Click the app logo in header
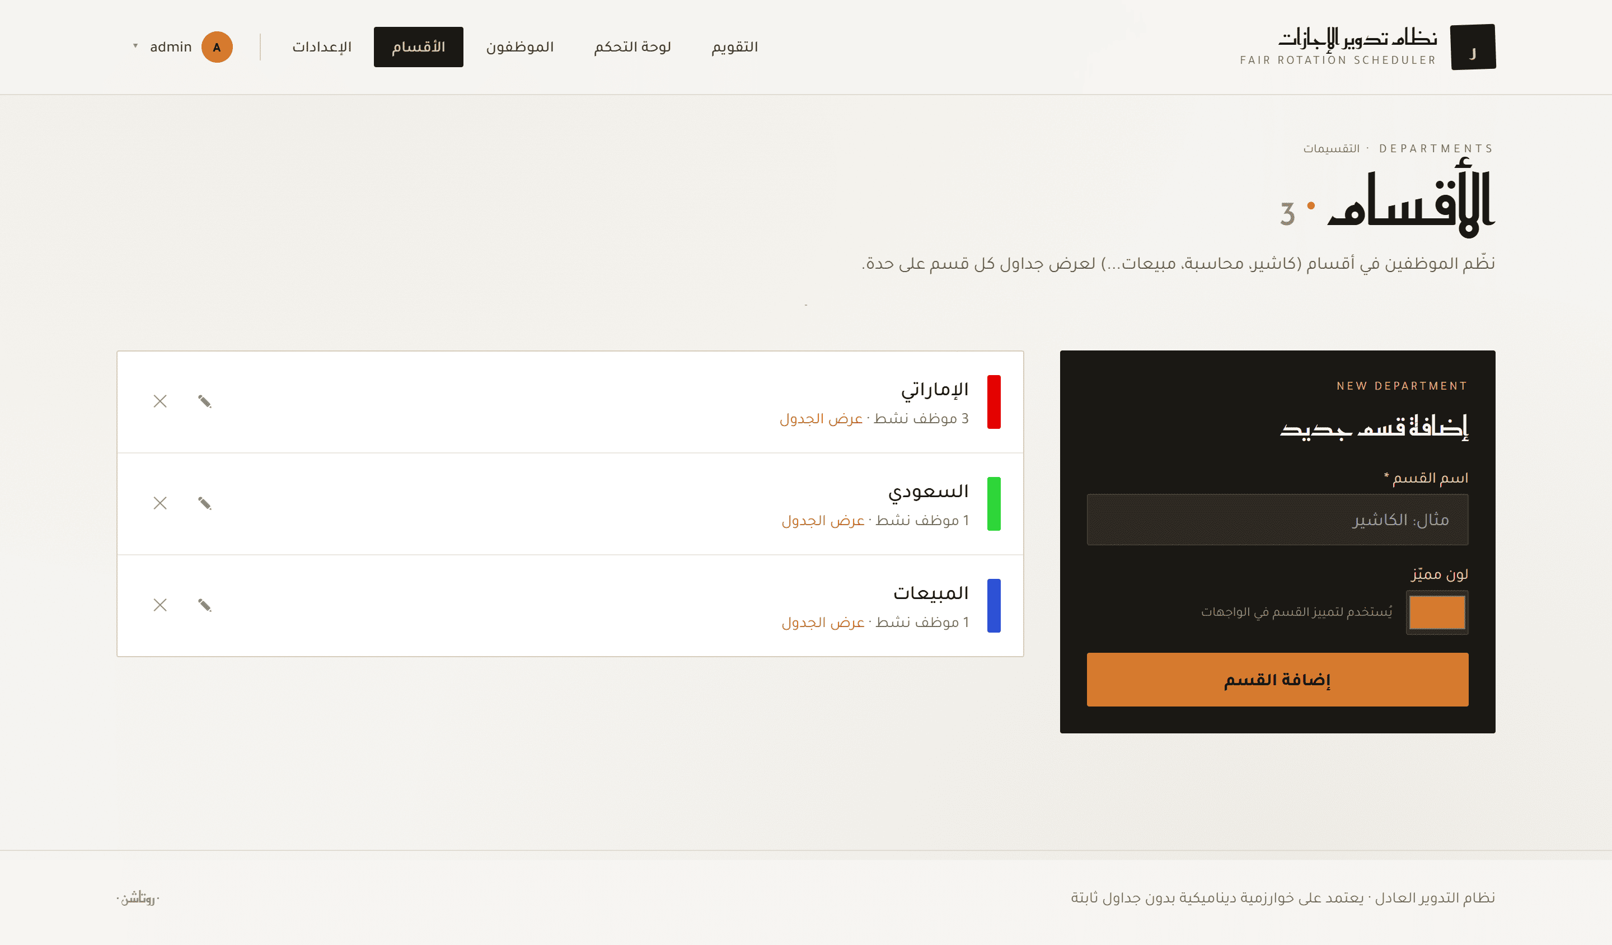This screenshot has width=1612, height=945. (x=1473, y=48)
